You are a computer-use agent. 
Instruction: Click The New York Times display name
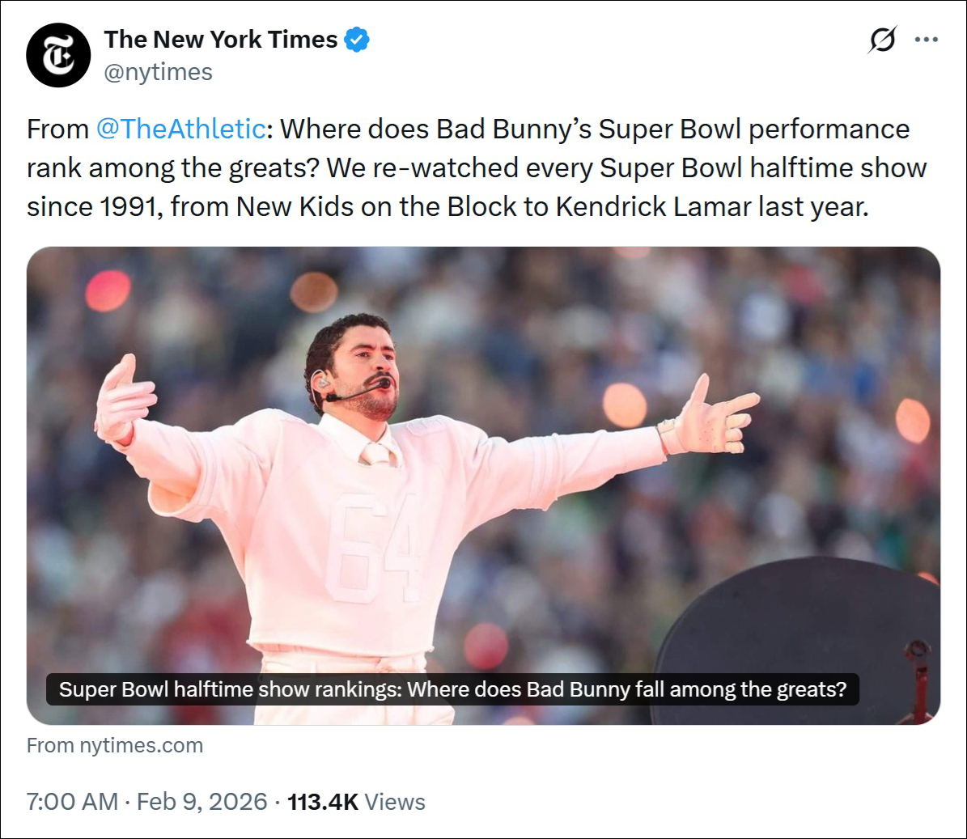coord(220,40)
